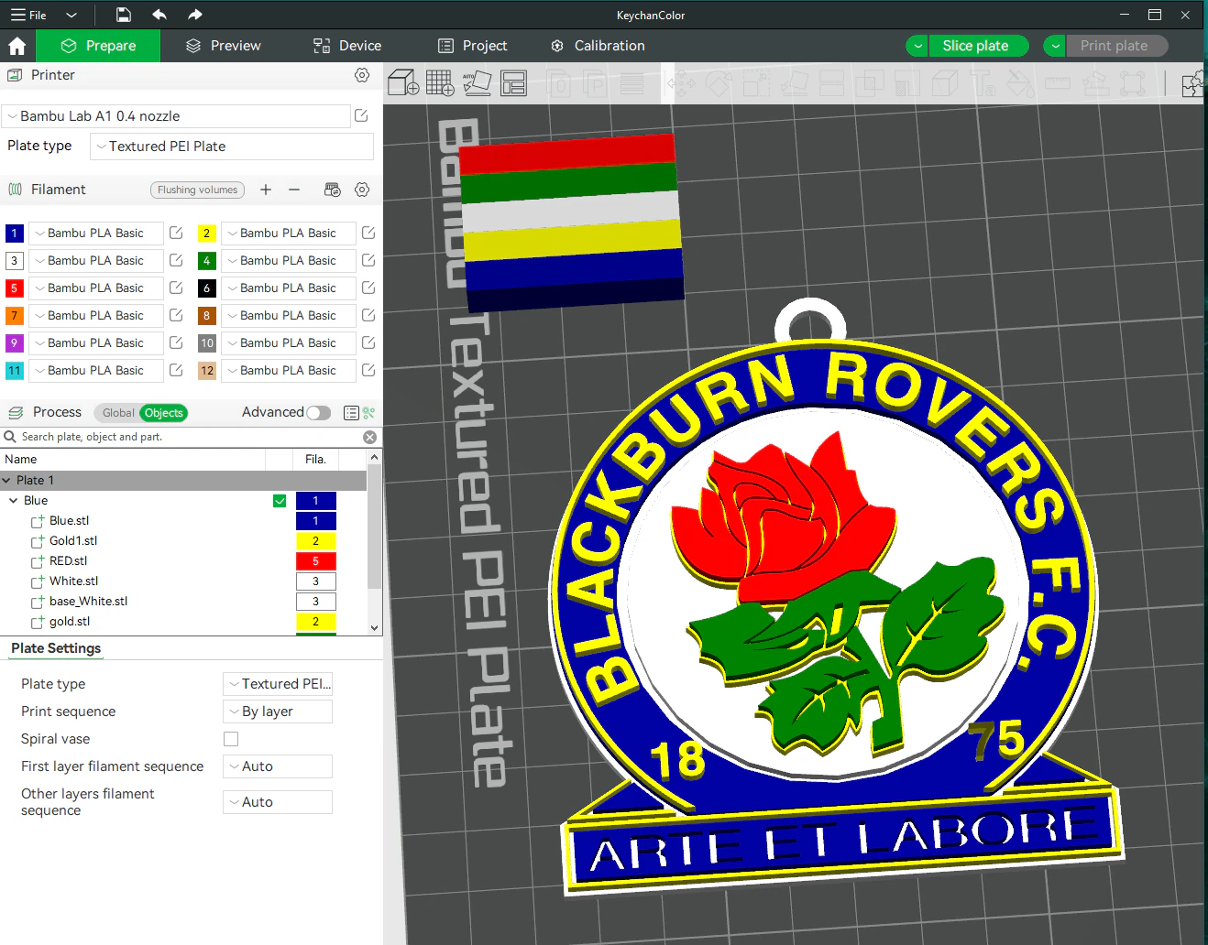Screen dimensions: 1208x945
Task: Switch process view to Global
Action: pyautogui.click(x=118, y=413)
